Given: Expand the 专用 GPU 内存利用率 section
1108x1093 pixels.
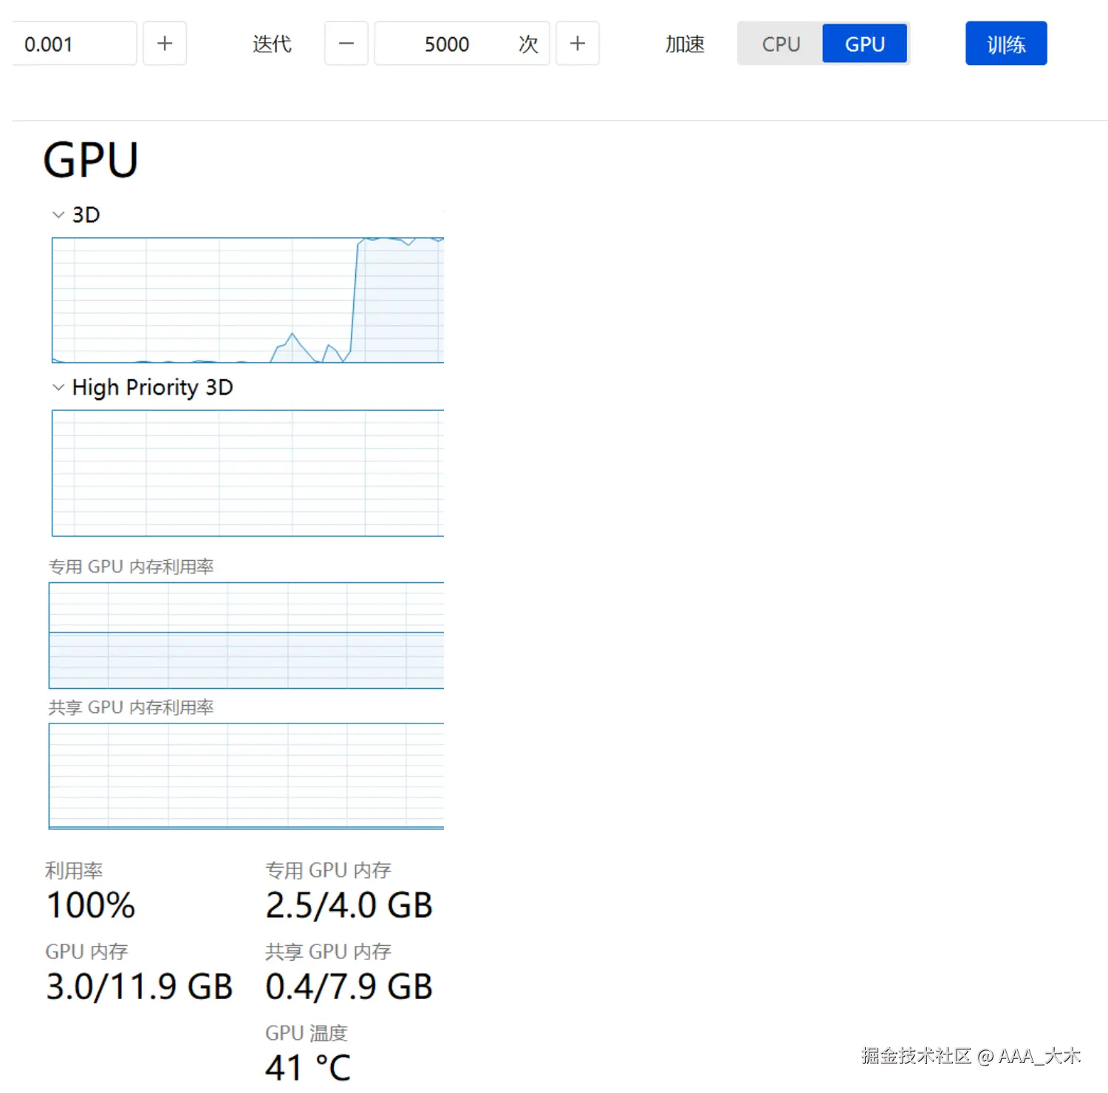Looking at the screenshot, I should (x=131, y=566).
